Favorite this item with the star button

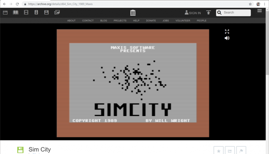pos(218,150)
